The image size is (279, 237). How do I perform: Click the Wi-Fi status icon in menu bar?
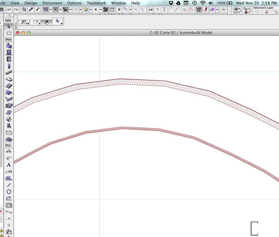pos(203,3)
